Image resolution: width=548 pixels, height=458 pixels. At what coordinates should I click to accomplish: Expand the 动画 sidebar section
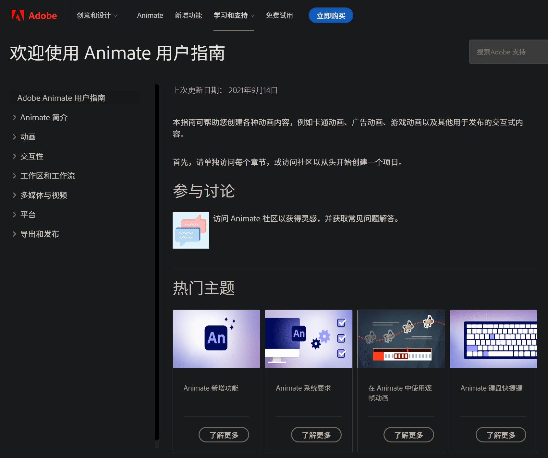[28, 137]
